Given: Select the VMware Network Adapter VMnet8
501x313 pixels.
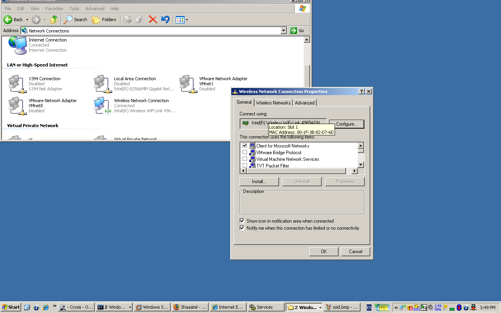Looking at the screenshot, I should point(43,106).
